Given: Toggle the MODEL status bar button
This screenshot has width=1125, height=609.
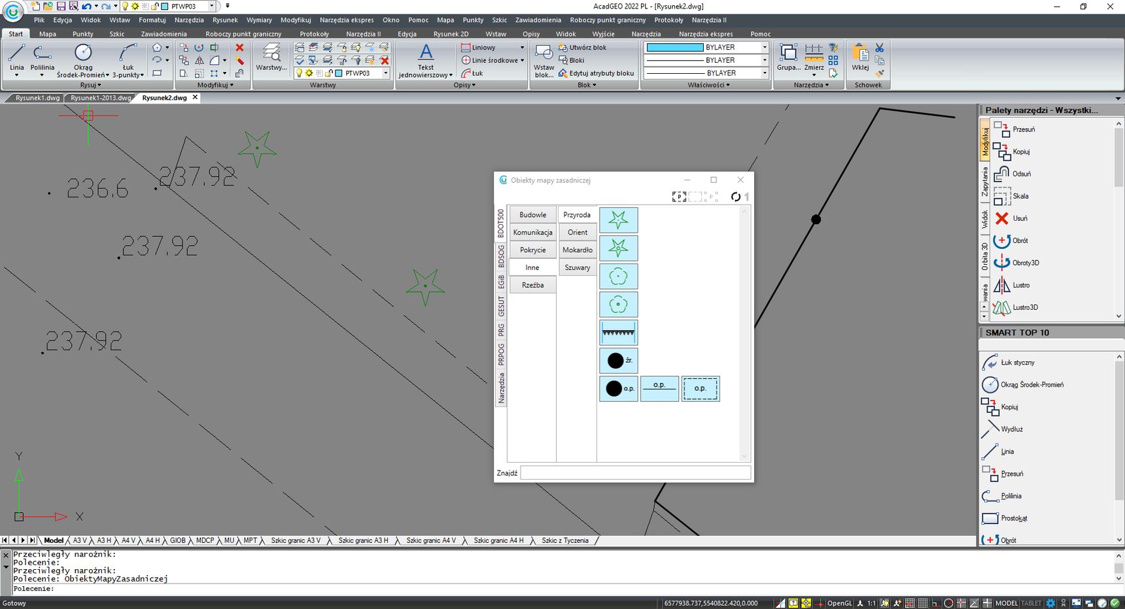Looking at the screenshot, I should 1007,603.
